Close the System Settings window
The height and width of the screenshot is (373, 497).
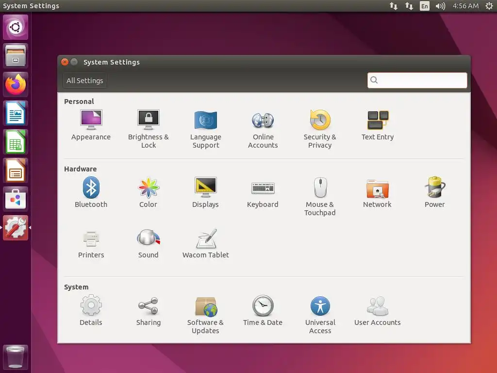(x=65, y=62)
